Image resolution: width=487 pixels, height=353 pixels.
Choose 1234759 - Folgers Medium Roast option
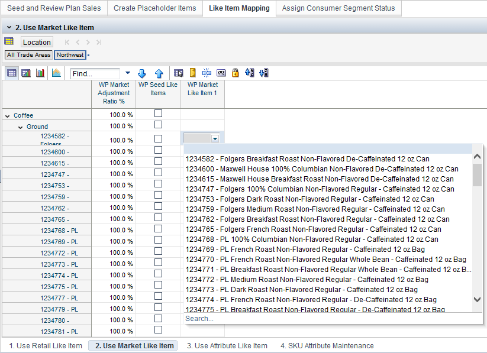click(328, 209)
